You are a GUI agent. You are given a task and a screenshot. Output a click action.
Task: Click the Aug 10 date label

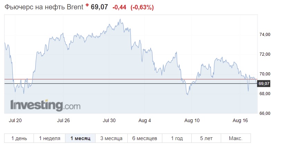pos(192,120)
